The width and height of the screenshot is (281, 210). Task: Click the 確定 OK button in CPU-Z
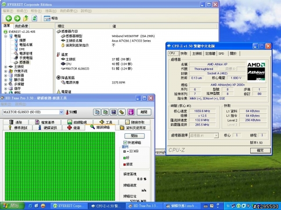point(260,150)
